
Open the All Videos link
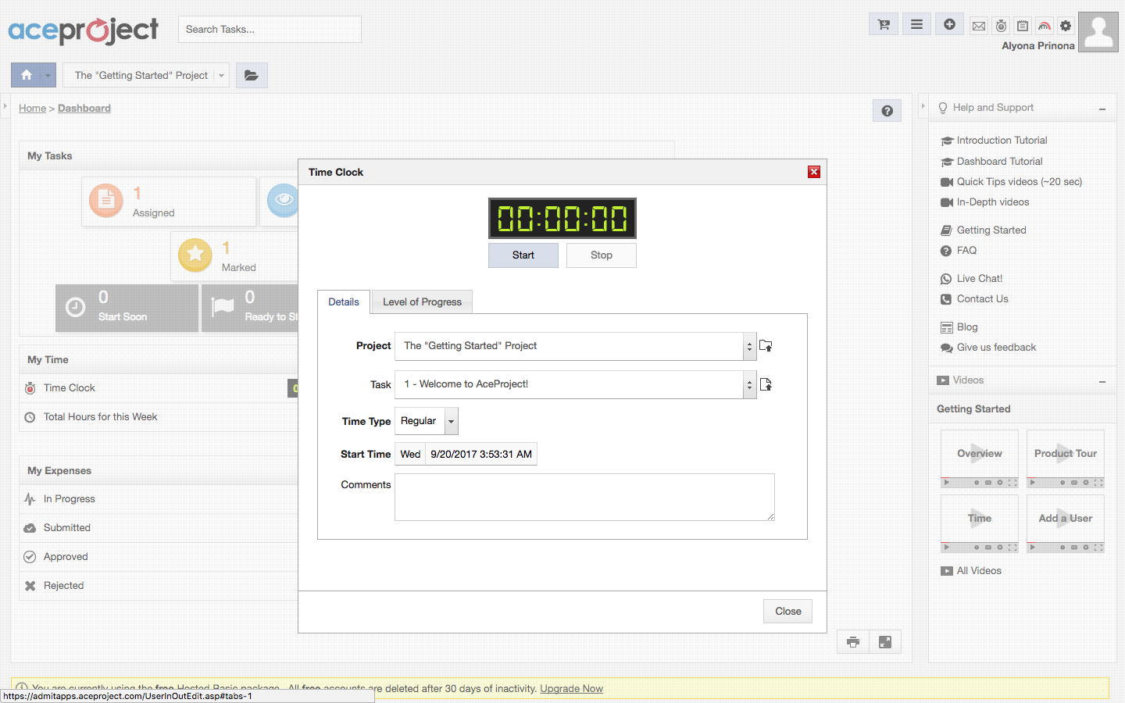[x=979, y=571]
